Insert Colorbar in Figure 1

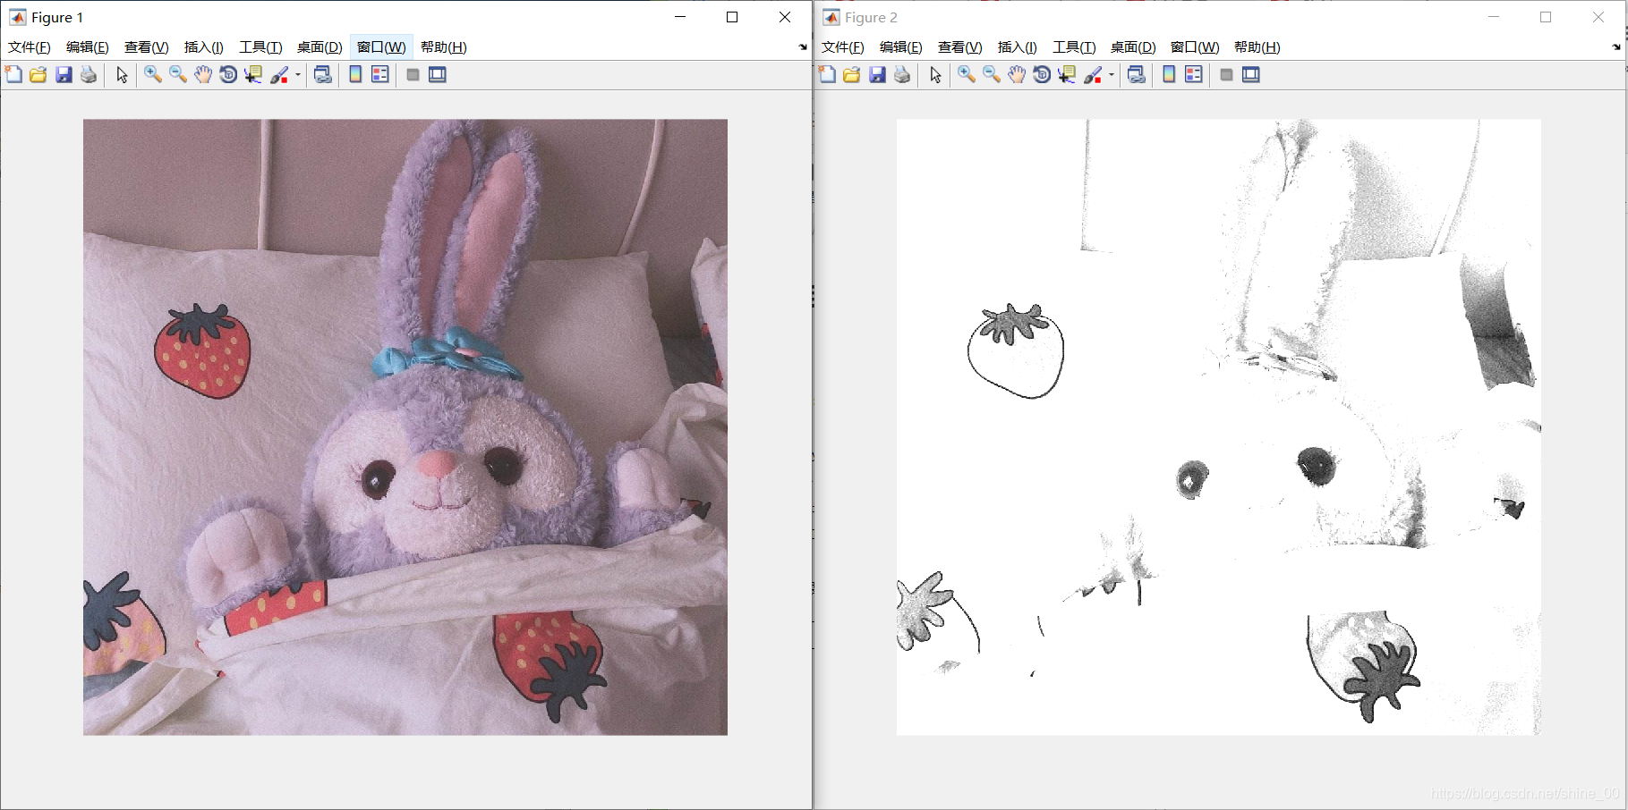click(355, 75)
